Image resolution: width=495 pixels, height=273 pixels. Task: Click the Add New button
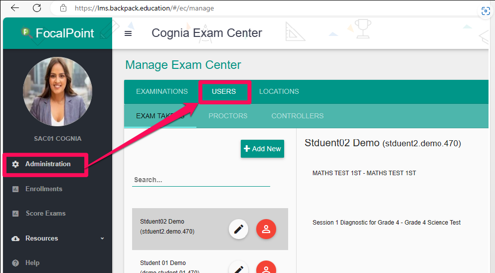262,149
